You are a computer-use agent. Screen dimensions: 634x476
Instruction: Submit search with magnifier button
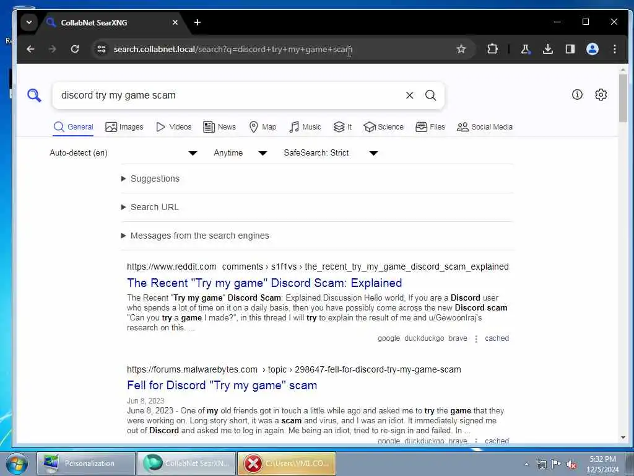431,95
